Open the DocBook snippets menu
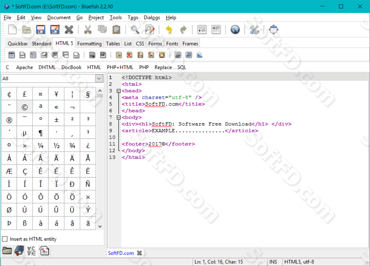 coord(71,67)
